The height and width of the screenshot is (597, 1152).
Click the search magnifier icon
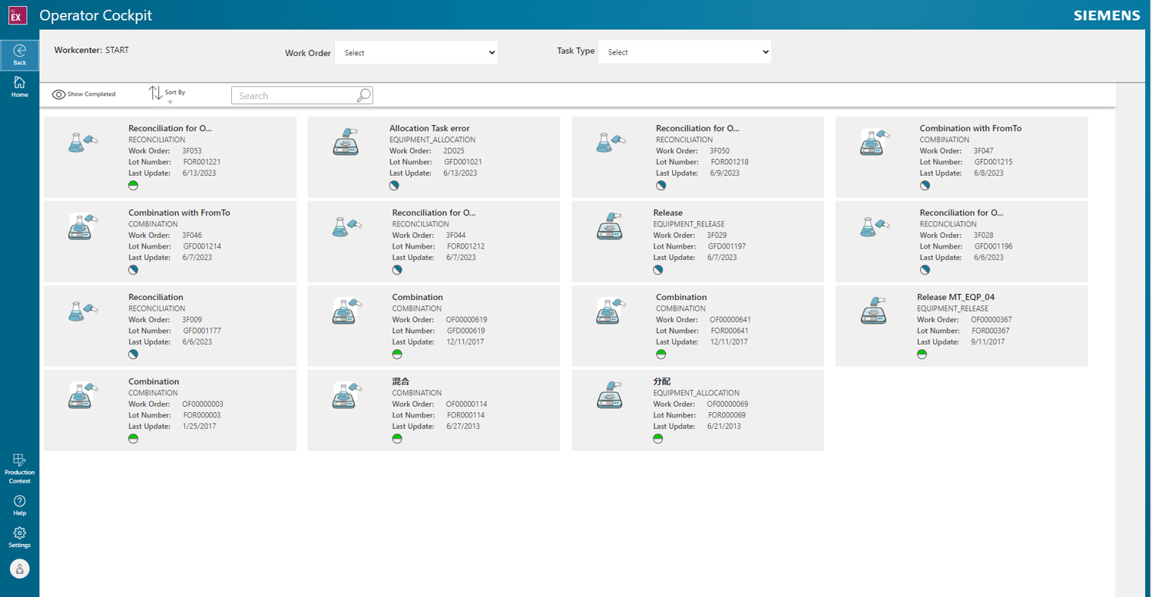point(362,95)
